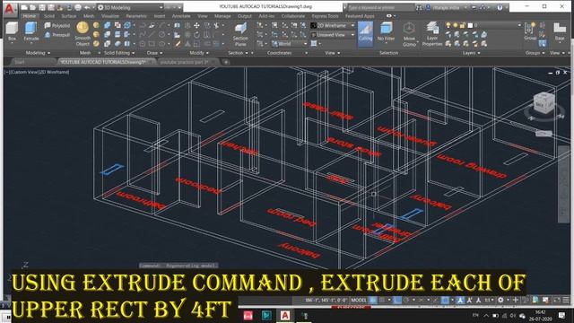This screenshot has height=323, width=574.
Task: Click the Filmora icon in Windows taskbar
Action: click(266, 315)
